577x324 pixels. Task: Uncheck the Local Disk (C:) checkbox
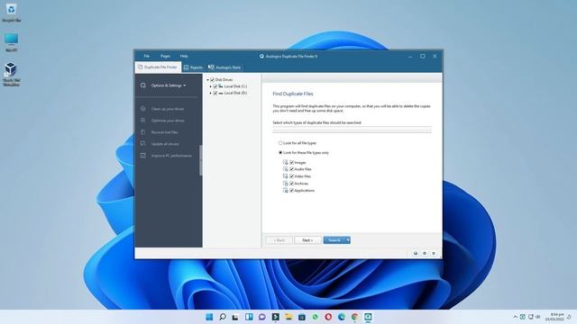[x=215, y=86]
